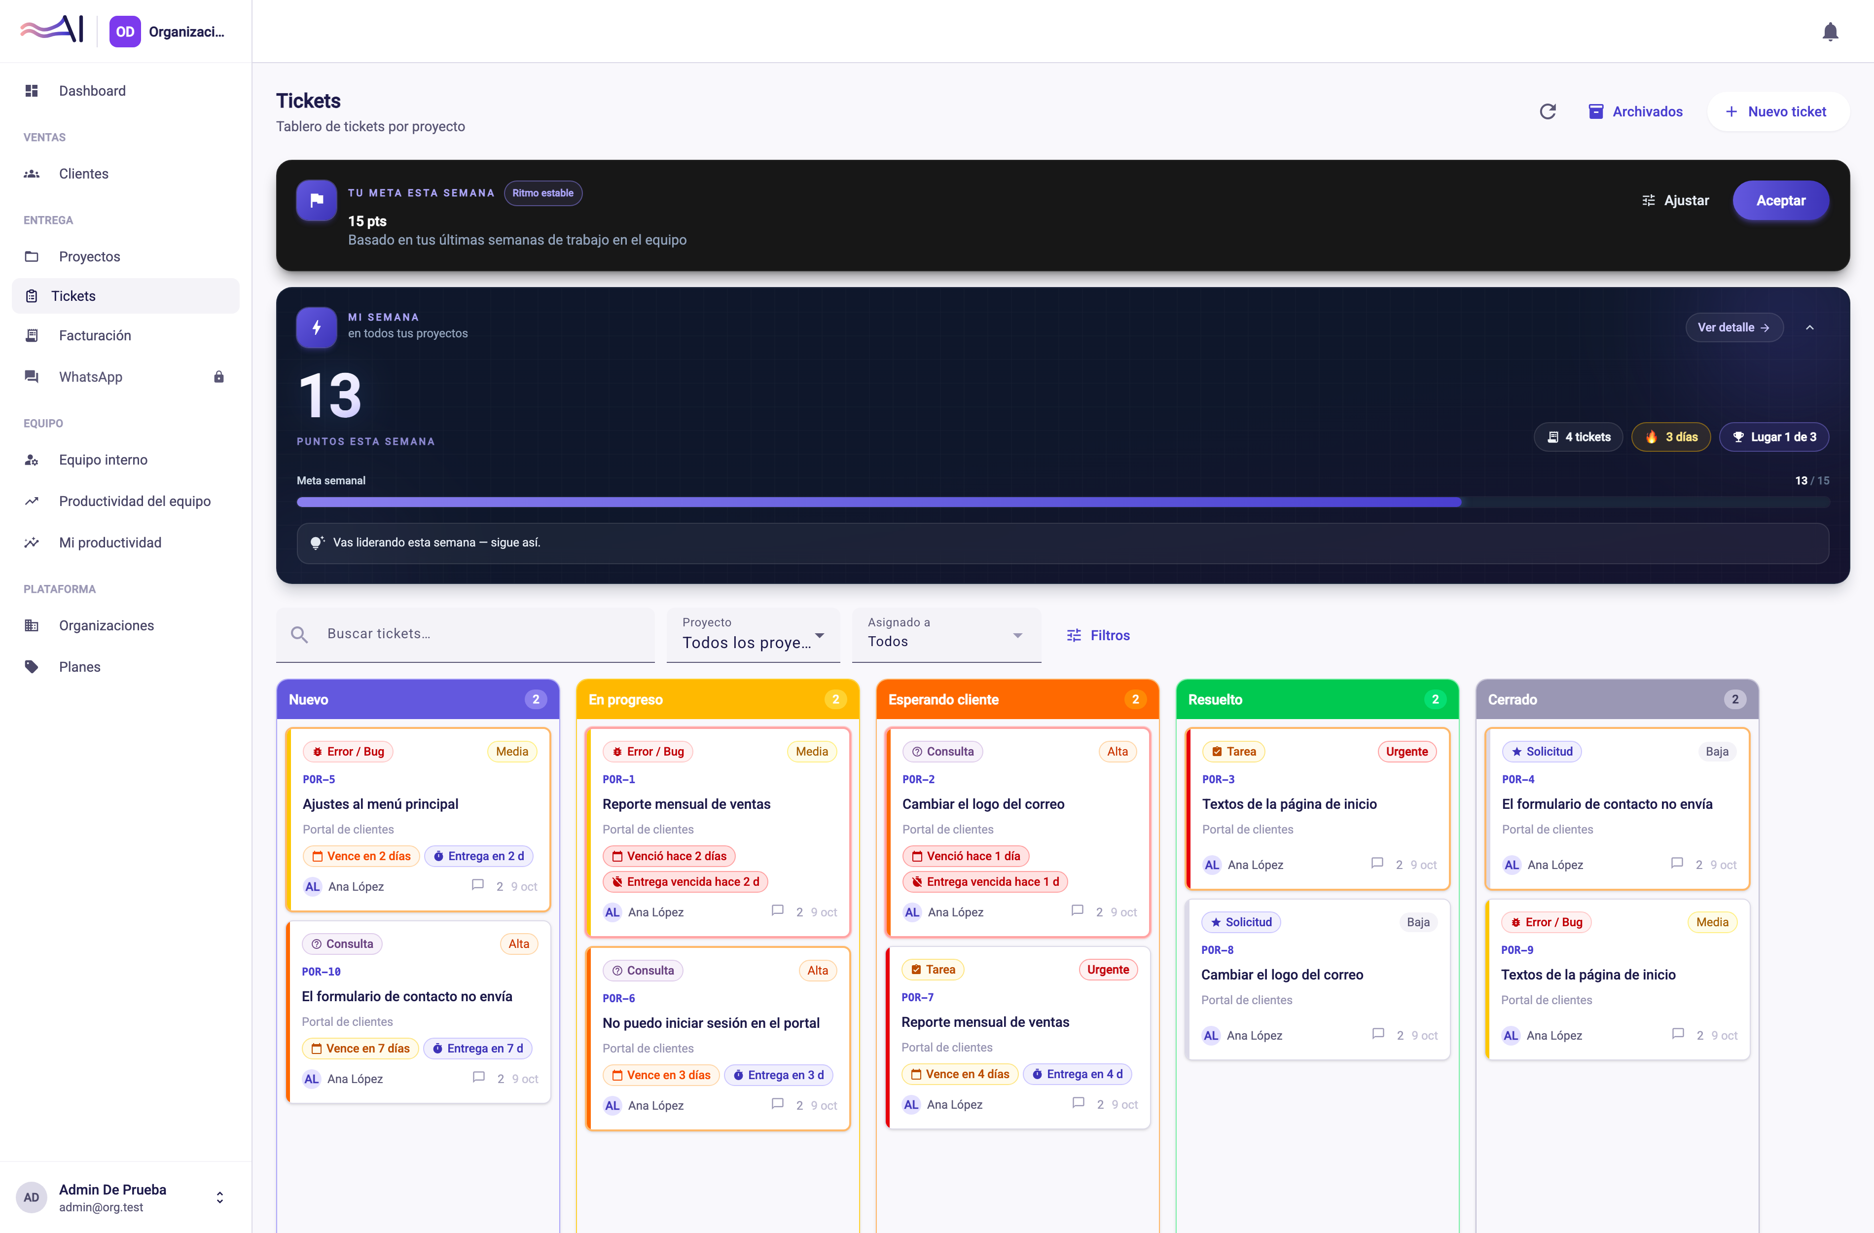Click the Buscar tickets search field
This screenshot has height=1233, width=1874.
[466, 635]
